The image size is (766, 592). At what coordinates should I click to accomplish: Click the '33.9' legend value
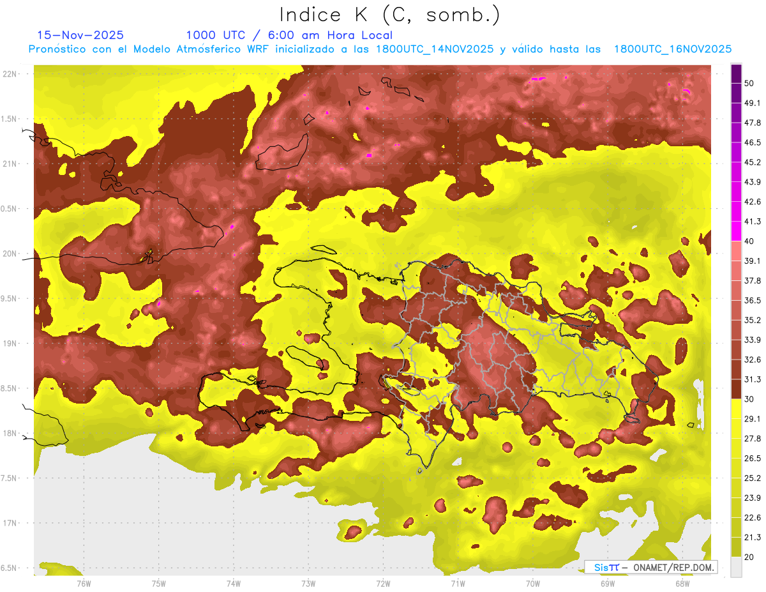point(753,340)
